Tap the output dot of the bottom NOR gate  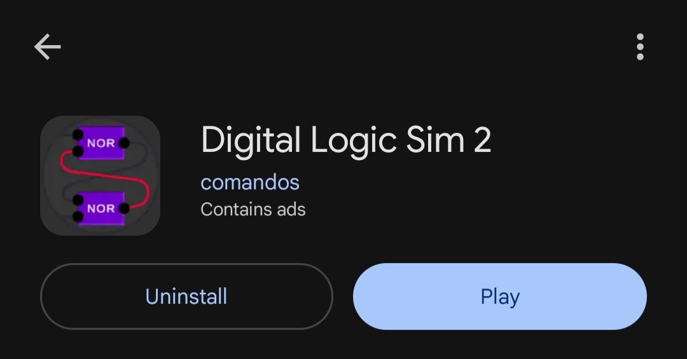(124, 208)
